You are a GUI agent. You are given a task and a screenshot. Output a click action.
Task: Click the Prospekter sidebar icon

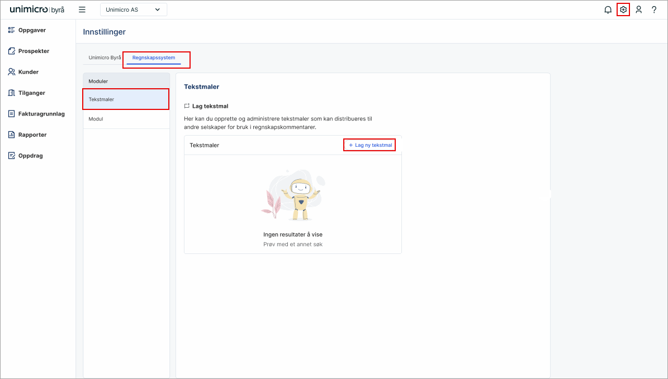pyautogui.click(x=12, y=51)
